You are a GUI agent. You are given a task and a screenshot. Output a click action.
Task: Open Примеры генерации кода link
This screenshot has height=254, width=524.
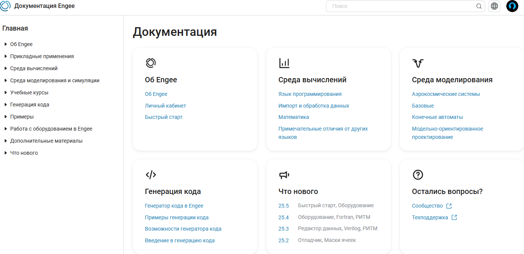coord(177,217)
